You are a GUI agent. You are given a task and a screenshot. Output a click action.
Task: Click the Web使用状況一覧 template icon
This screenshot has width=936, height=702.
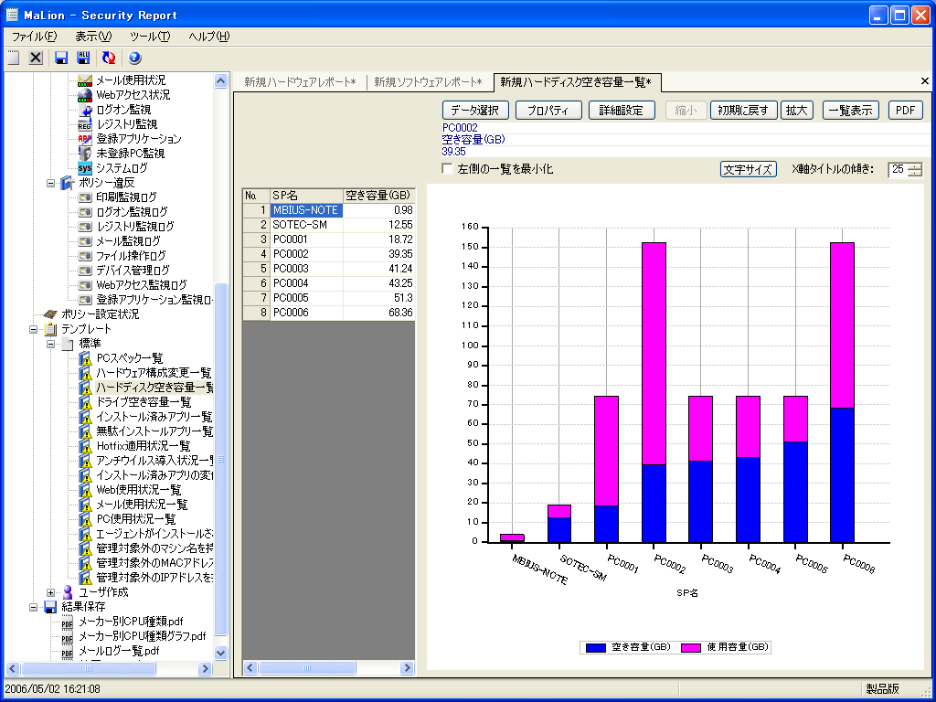coord(85,490)
